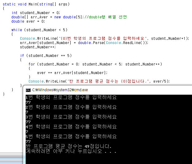Click console line '1번 학생의 프로그램 점수를 입력하세요'
This screenshot has width=192, height=164.
71,97
